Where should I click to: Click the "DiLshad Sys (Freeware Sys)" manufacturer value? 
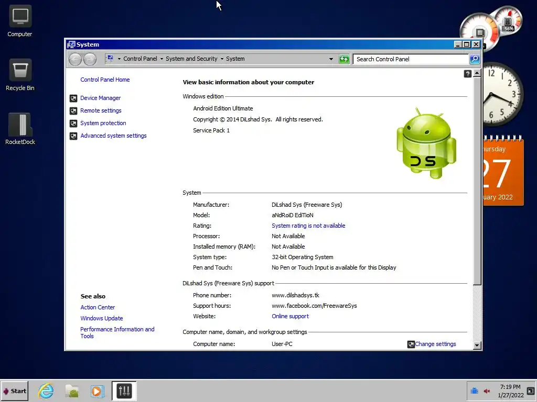click(x=307, y=205)
